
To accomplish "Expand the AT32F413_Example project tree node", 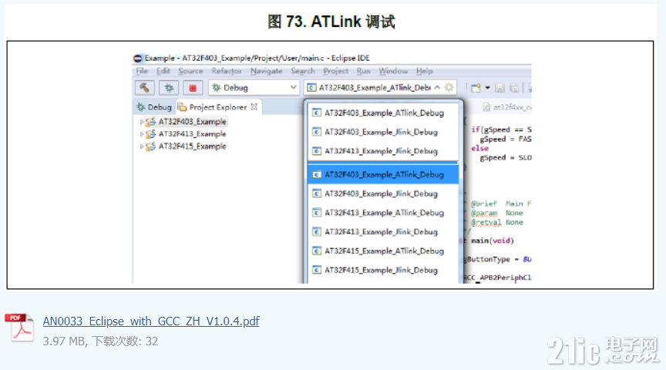I will [141, 134].
